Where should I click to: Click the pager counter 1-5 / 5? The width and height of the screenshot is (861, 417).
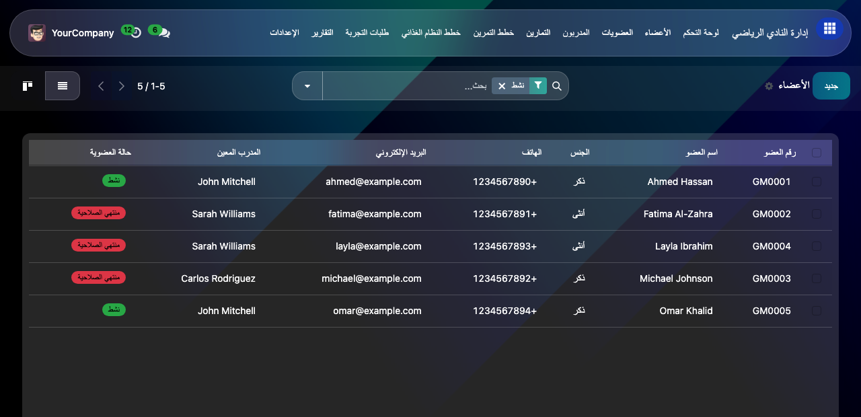click(x=151, y=86)
